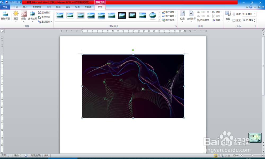Collapse the ribbon with the caret icon

tap(247, 7)
